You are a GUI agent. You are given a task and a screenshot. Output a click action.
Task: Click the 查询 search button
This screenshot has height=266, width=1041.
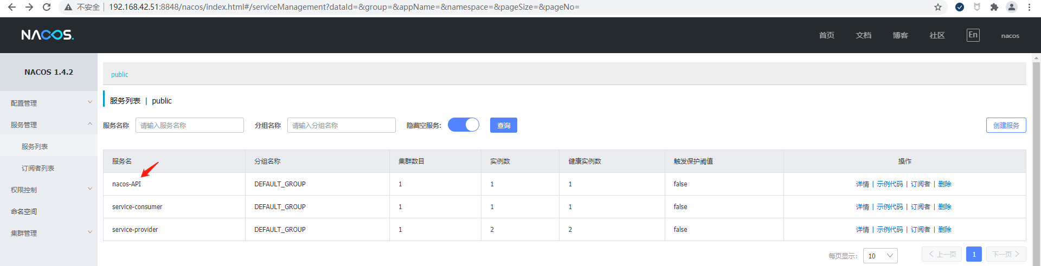coord(503,125)
